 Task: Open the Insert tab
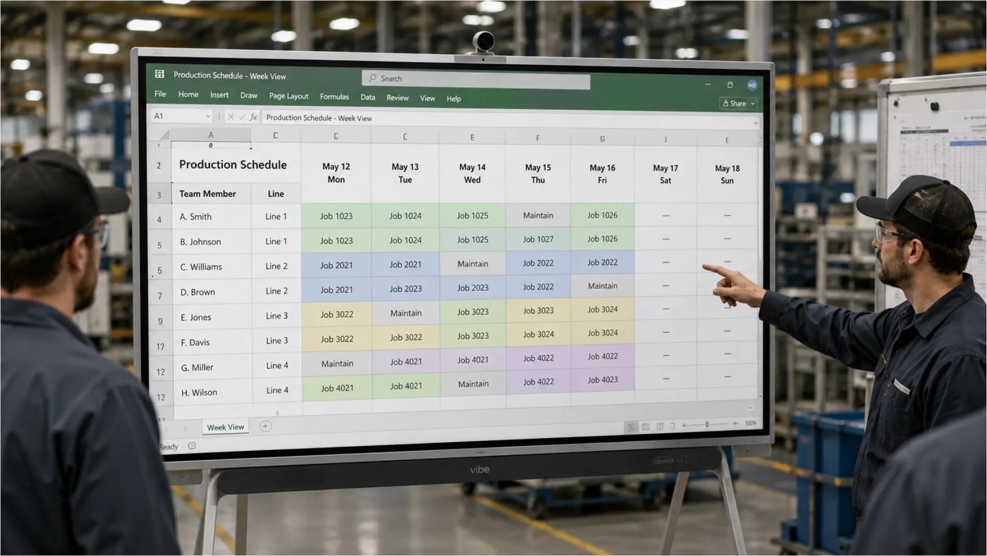tap(219, 95)
